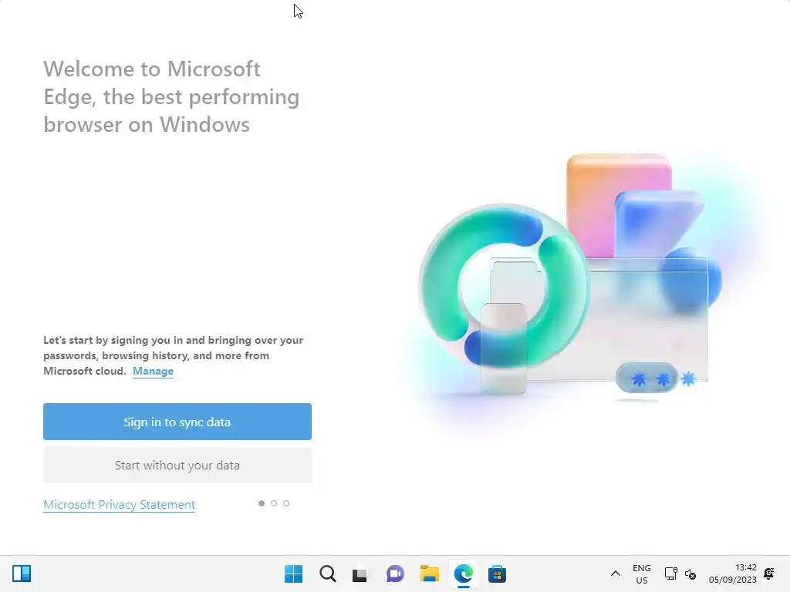Open the Manage link
This screenshot has width=790, height=592.
pos(154,371)
